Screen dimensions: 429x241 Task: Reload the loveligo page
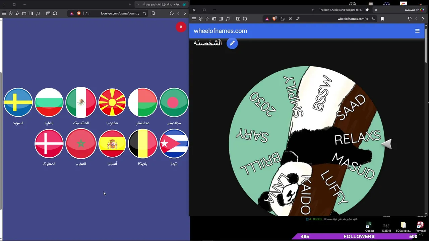pyautogui.click(x=172, y=13)
